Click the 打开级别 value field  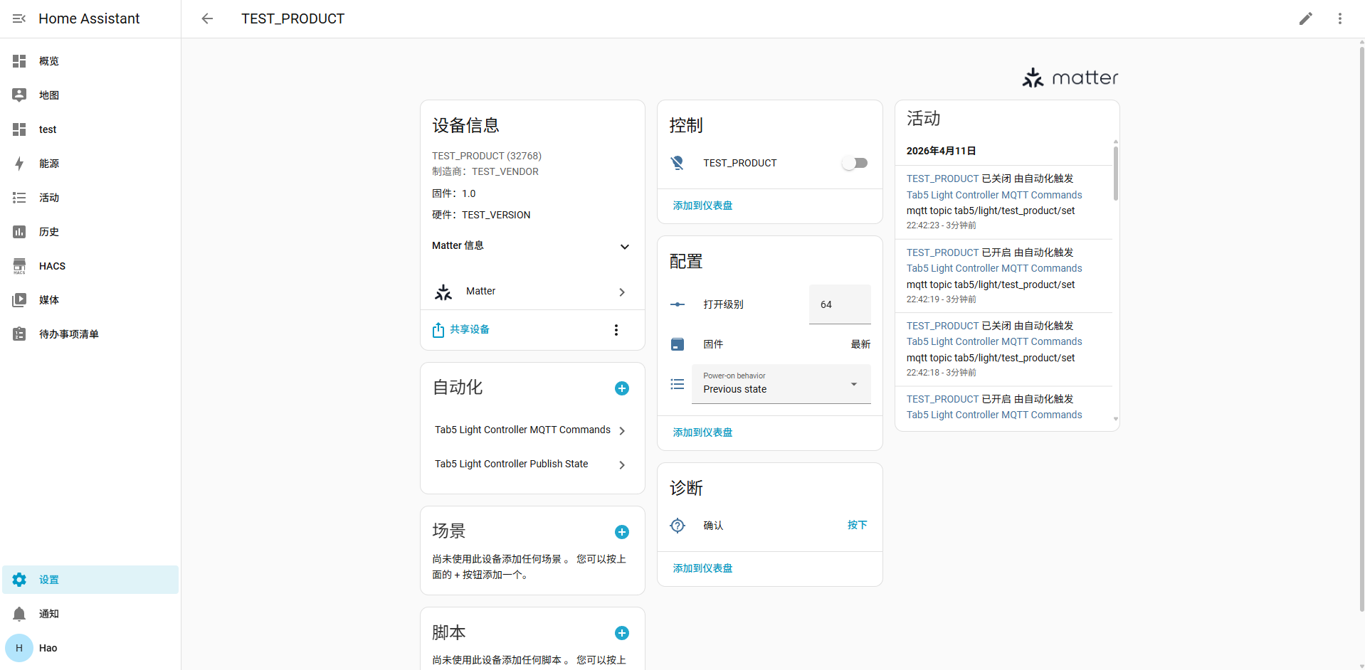pos(840,304)
